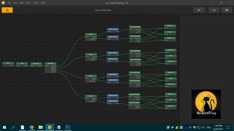Open Windows Start menu
This screenshot has height=131, width=234.
tap(4, 127)
